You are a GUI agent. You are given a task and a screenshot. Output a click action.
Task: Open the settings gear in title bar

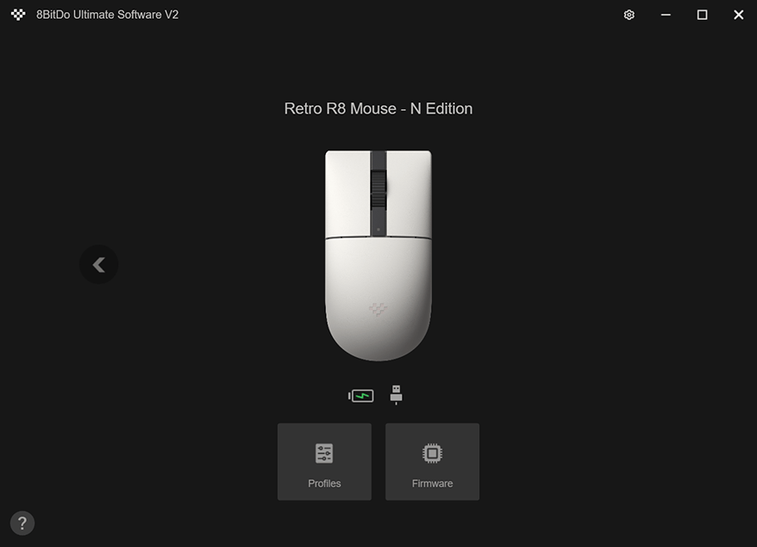pos(629,15)
